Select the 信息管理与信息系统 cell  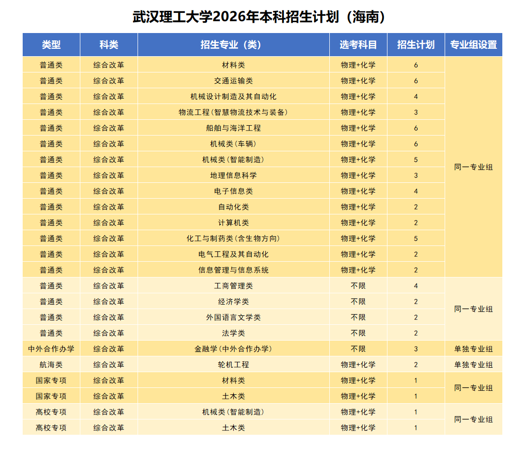coord(233,270)
